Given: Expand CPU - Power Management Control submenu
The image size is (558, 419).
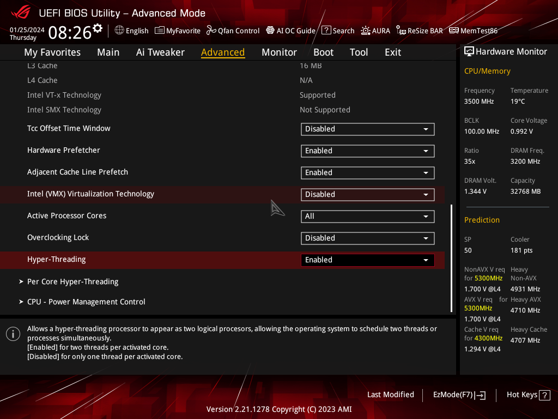Looking at the screenshot, I should tap(86, 302).
